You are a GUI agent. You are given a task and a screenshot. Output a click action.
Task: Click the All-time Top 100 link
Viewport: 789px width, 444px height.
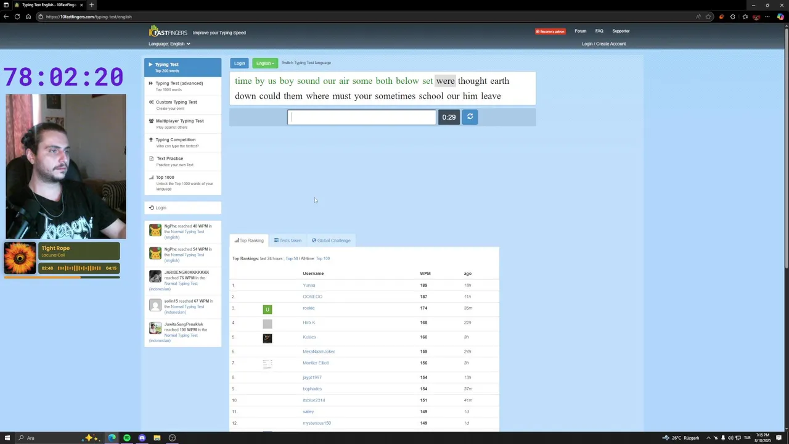point(323,258)
